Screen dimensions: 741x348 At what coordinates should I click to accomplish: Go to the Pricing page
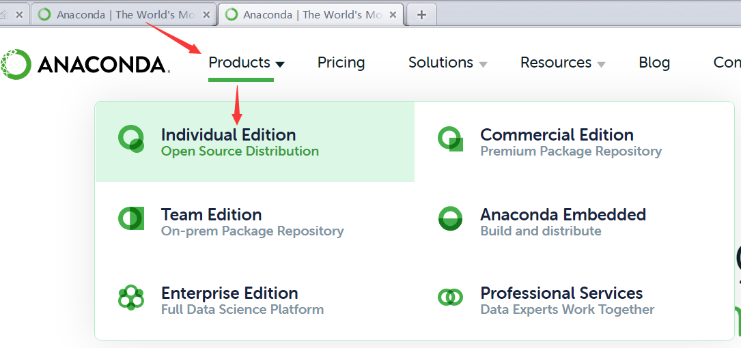(341, 63)
